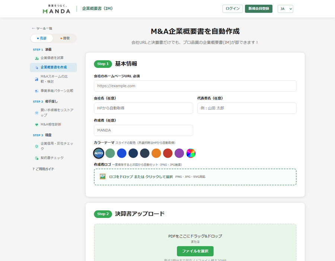
Task: Click the 基本情報 heading
Action: [x=126, y=64]
